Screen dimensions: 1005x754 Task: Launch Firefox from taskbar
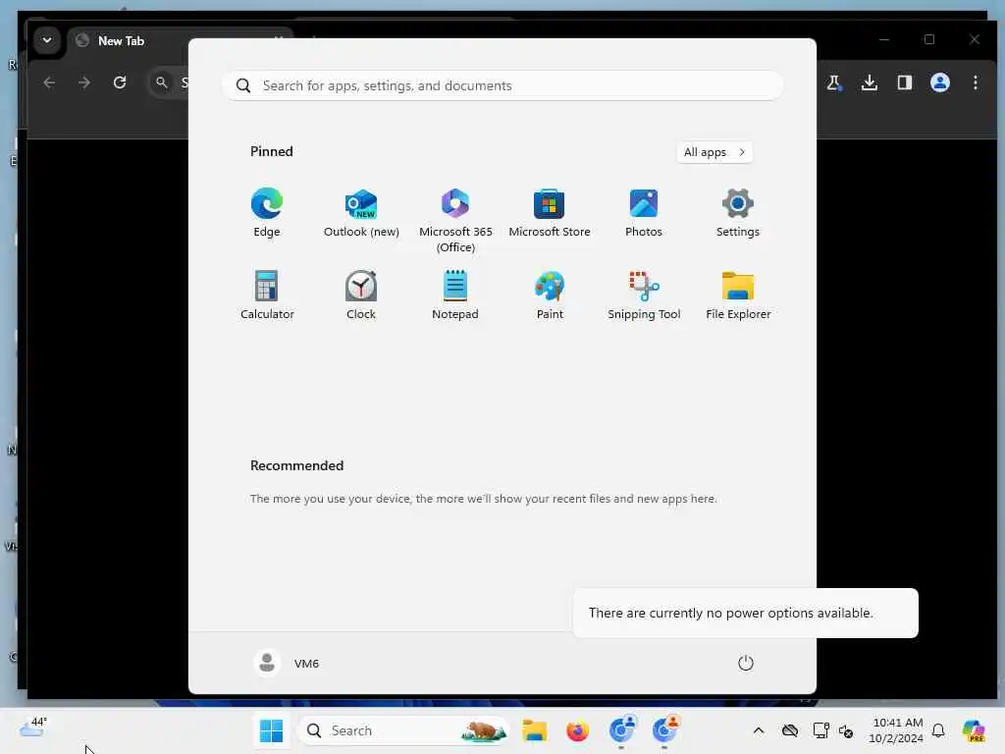click(x=577, y=730)
